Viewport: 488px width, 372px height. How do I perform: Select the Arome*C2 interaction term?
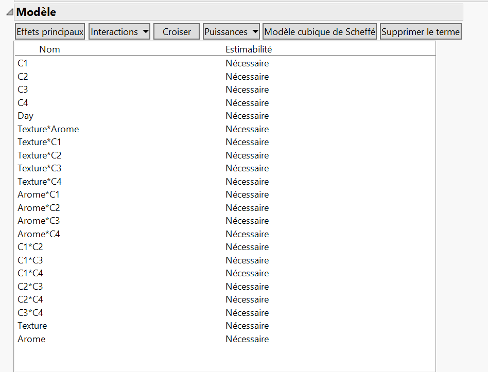tap(38, 207)
